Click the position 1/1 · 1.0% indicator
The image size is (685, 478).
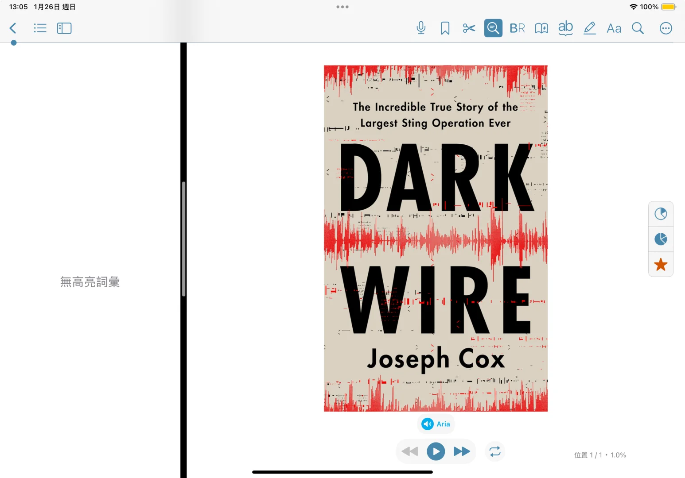pos(600,455)
